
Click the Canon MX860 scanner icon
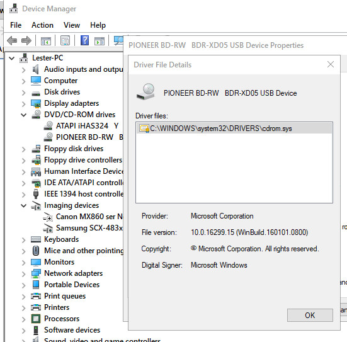tap(48, 217)
